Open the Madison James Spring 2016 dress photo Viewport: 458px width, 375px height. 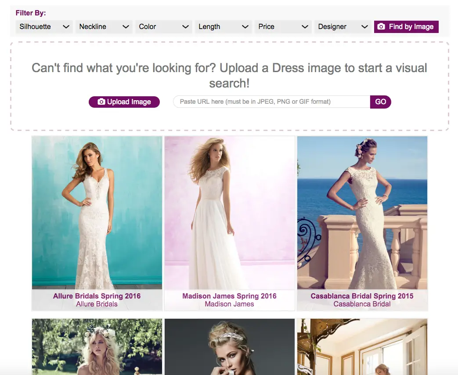[230, 213]
